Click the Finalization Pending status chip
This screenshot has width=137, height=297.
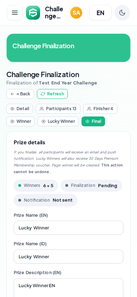pyautogui.click(x=91, y=186)
